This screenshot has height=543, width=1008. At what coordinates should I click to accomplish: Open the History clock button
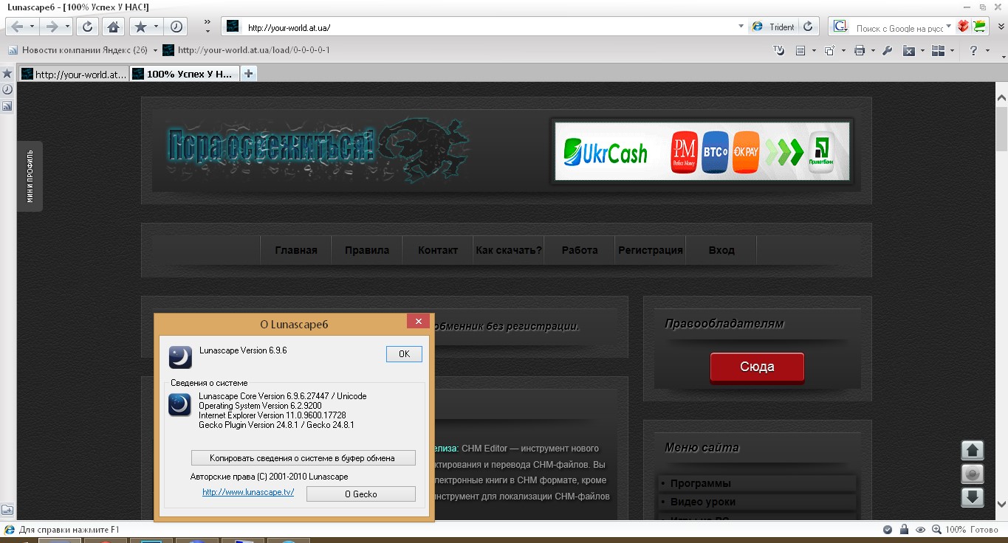pos(176,27)
